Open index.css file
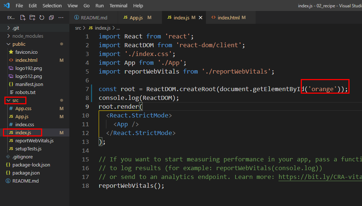Screen dimensions: 362x206 tap(34, 125)
